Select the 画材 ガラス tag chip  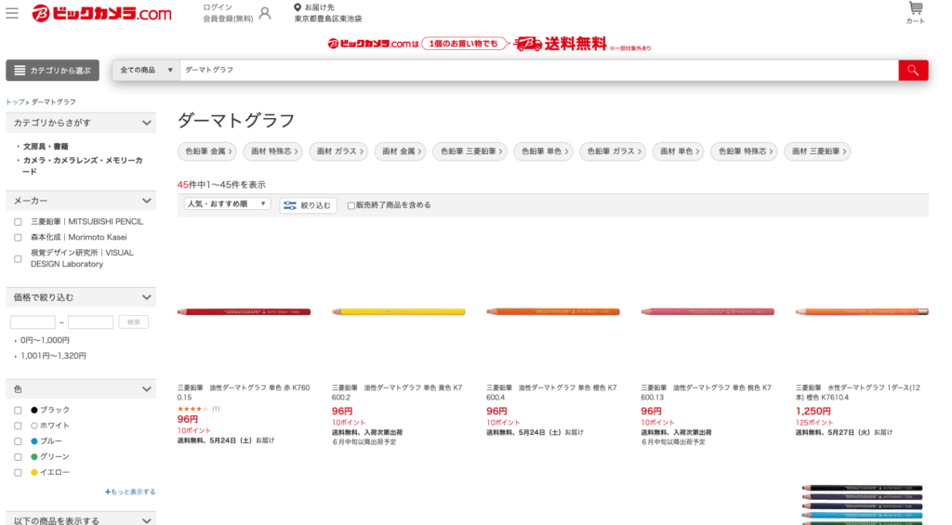(338, 151)
